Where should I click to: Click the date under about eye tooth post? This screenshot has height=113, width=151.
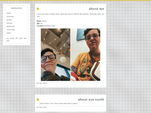[42, 107]
